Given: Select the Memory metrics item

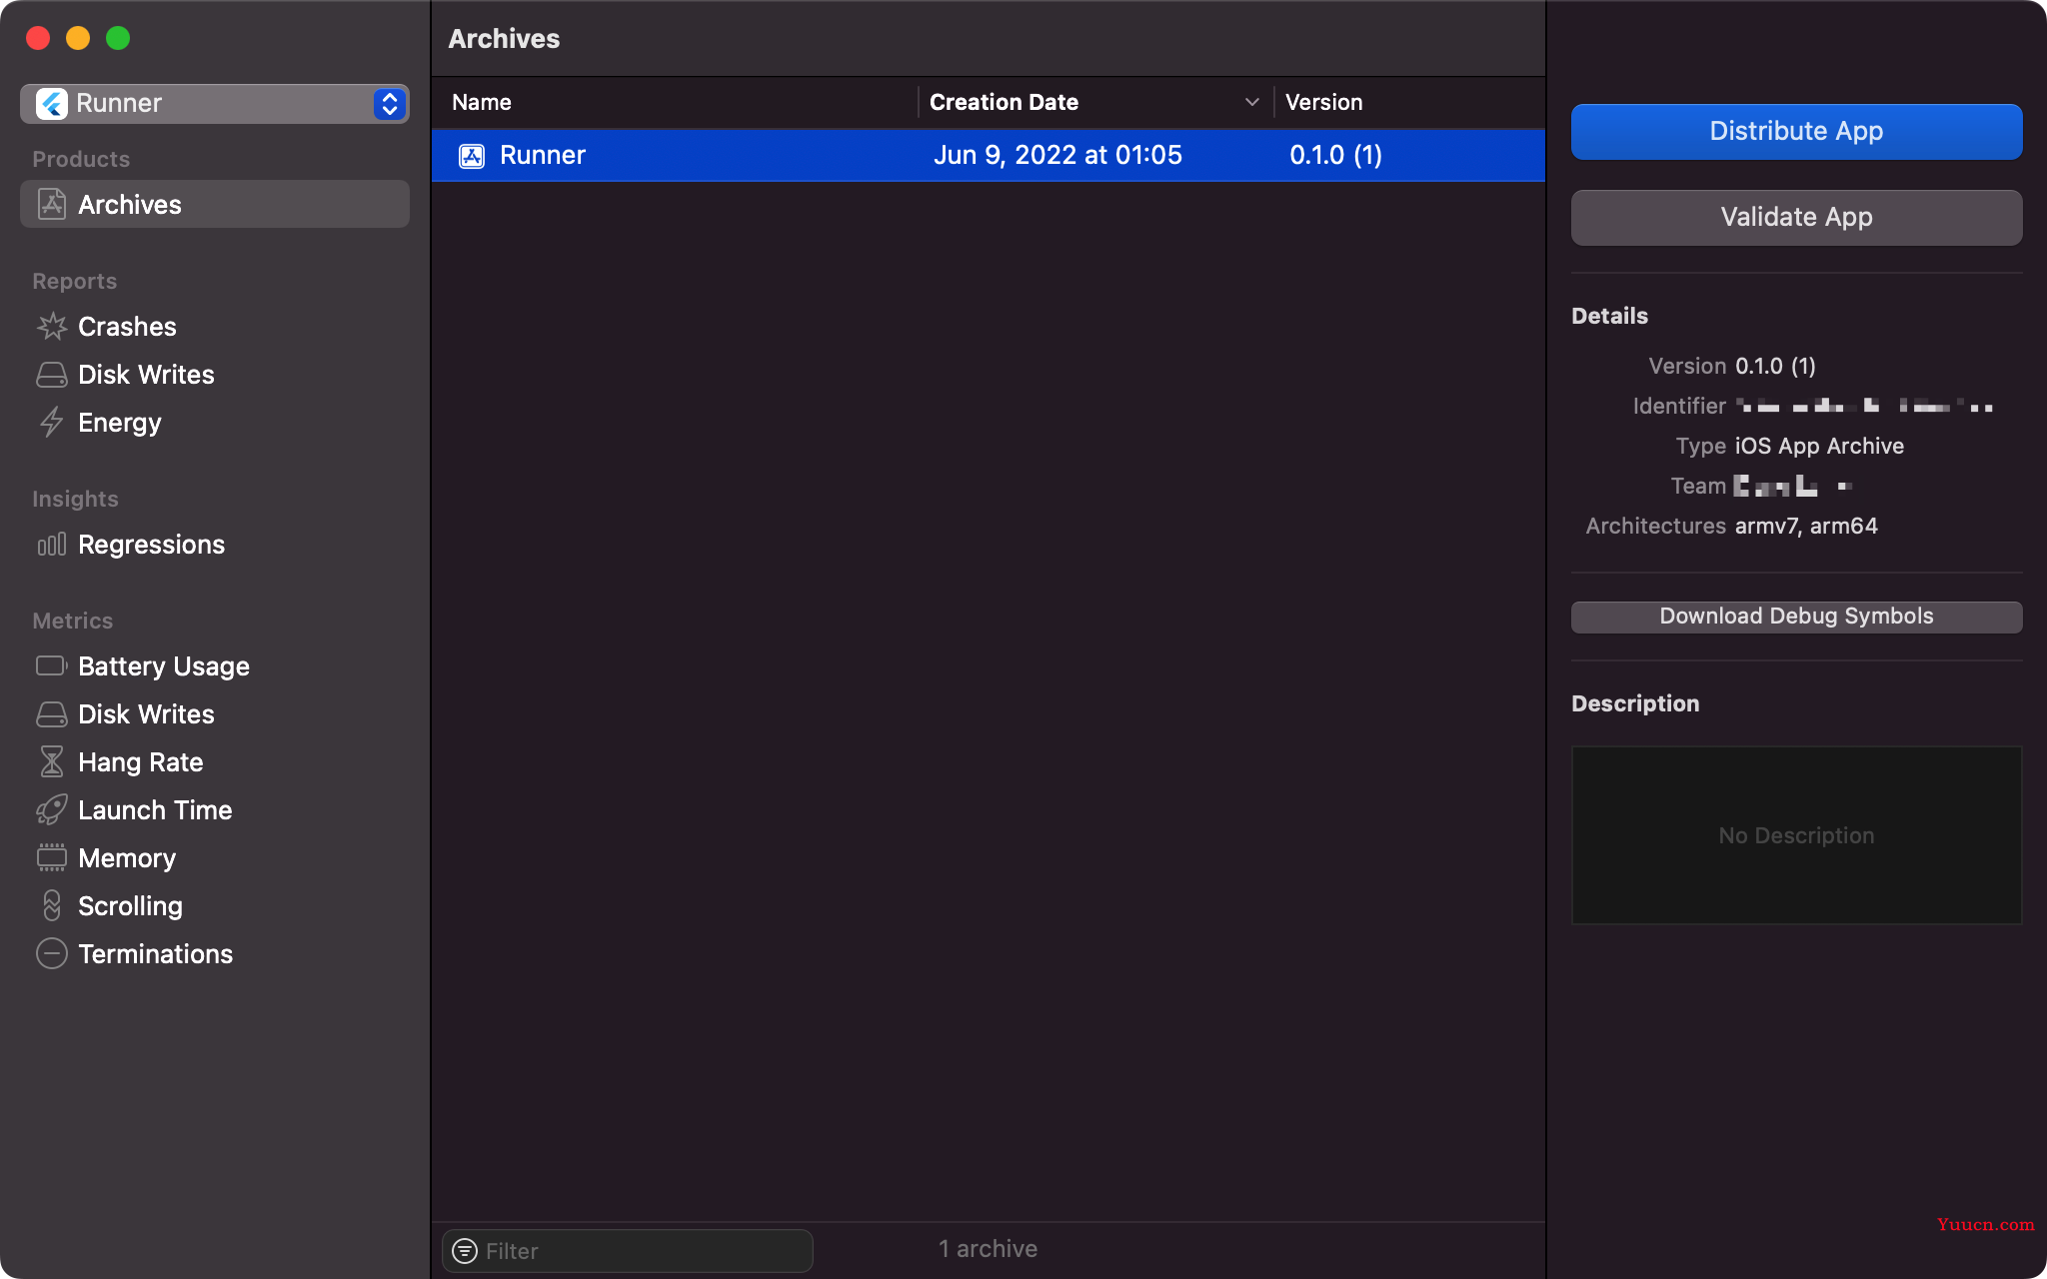Looking at the screenshot, I should 127,857.
